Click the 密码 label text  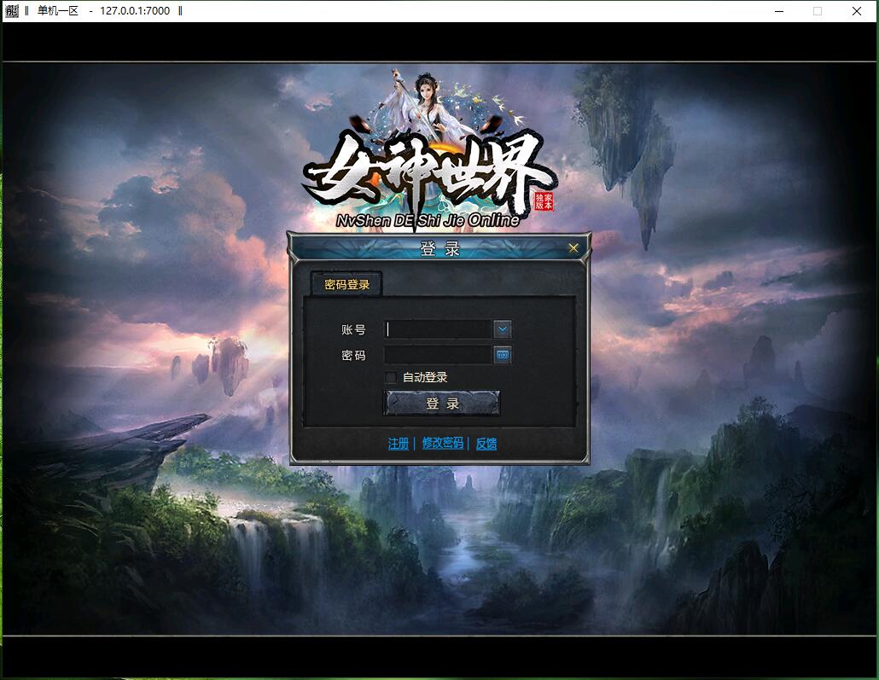pyautogui.click(x=353, y=356)
